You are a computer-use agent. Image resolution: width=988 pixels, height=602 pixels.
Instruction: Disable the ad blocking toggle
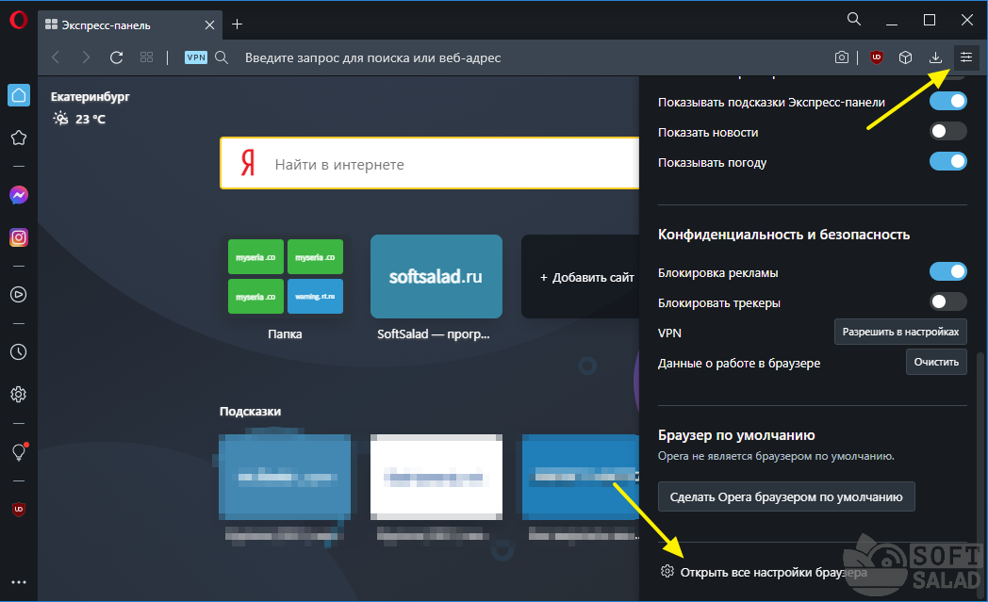pyautogui.click(x=948, y=272)
